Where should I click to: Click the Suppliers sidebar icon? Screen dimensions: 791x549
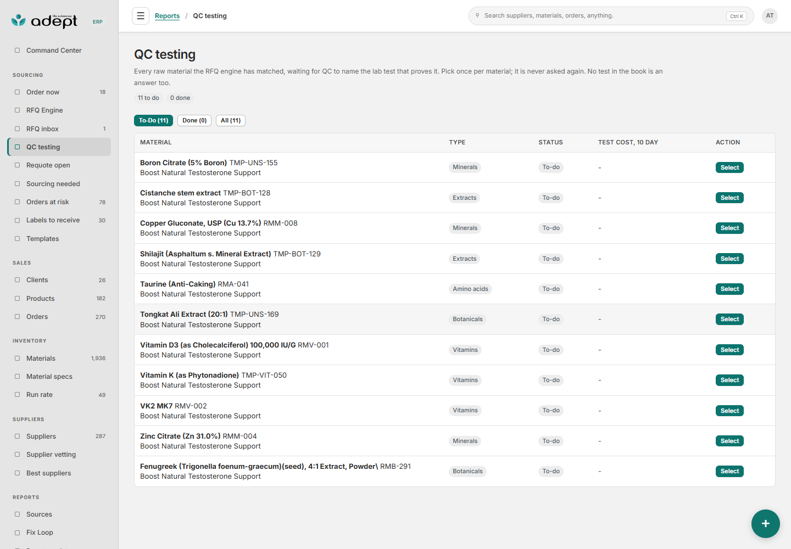click(x=17, y=436)
